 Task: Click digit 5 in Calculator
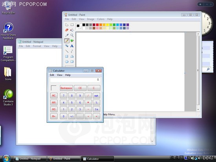click(72, 103)
